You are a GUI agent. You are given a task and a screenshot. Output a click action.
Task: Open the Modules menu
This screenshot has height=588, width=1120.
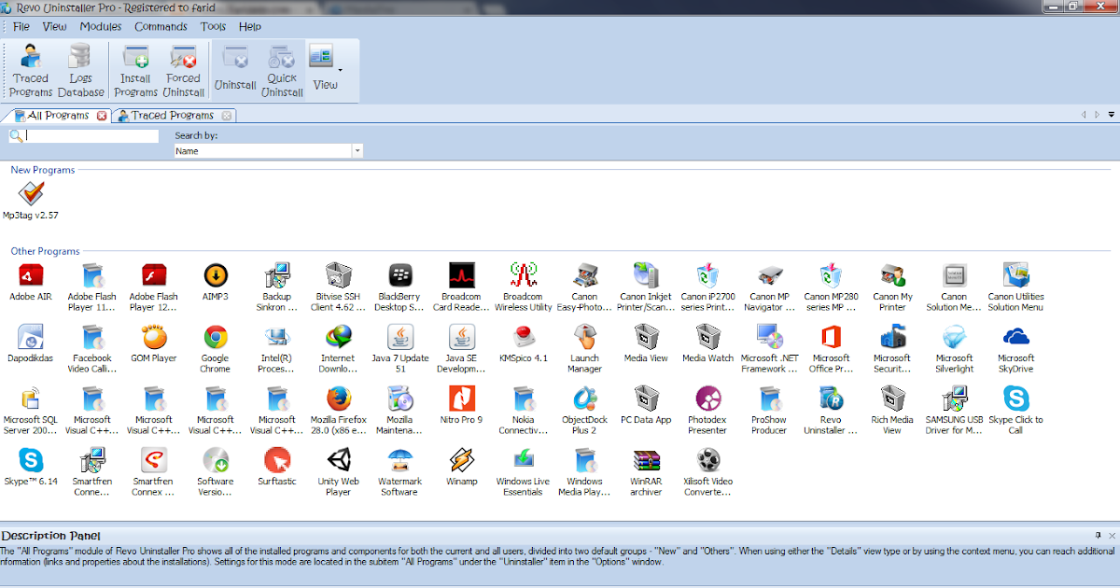point(101,27)
